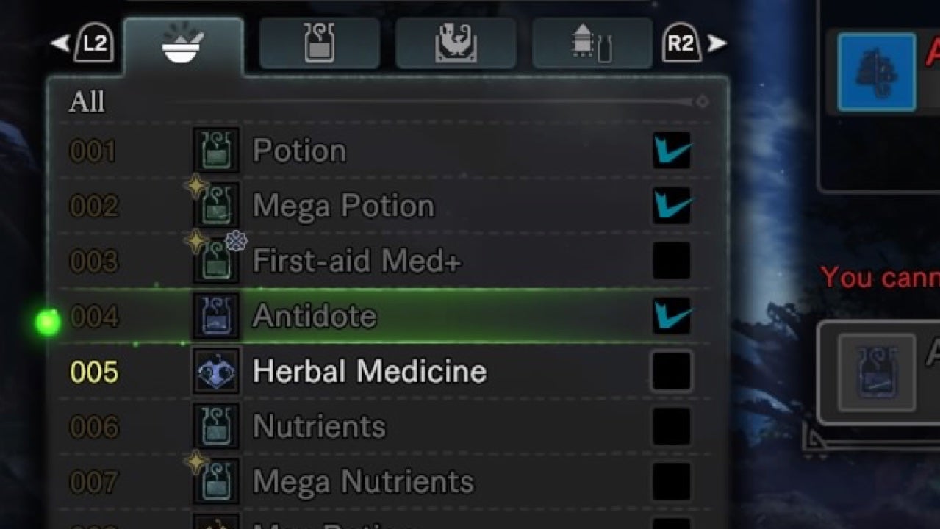
Task: Click the Mega Nutrients bottle icon
Action: click(216, 482)
